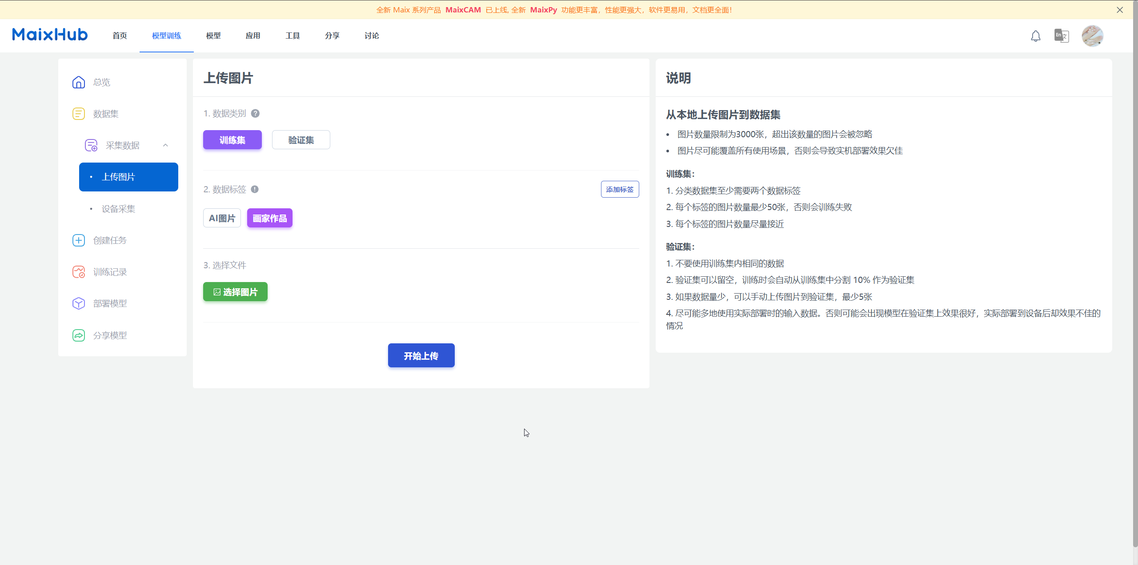Click the overview home icon in sidebar

point(79,82)
